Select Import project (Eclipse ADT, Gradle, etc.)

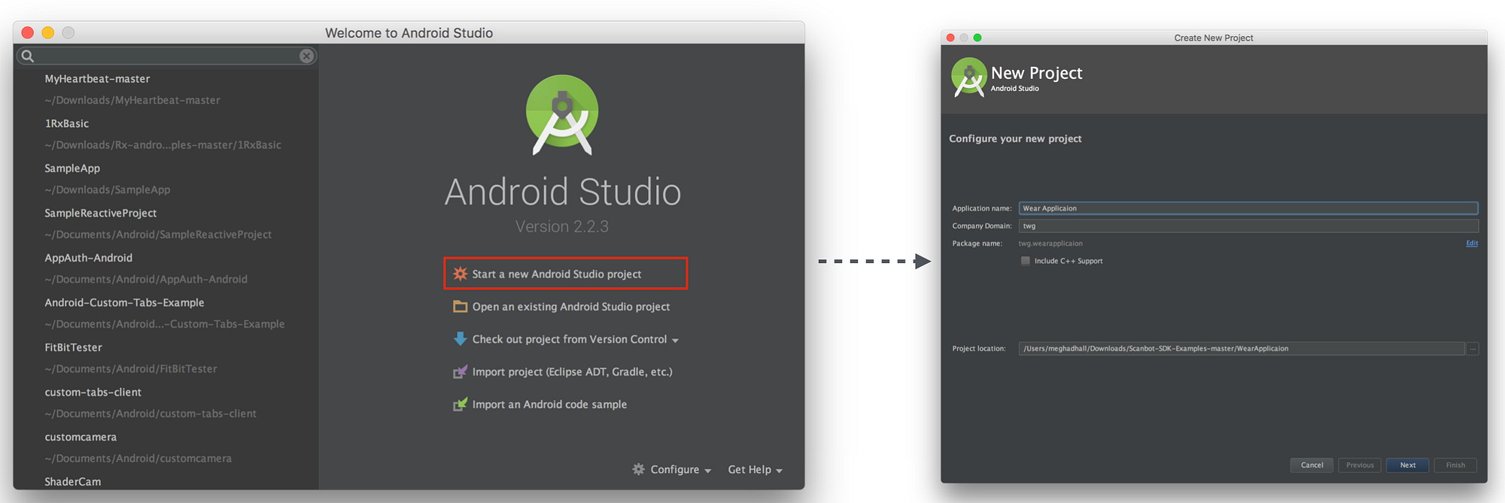point(563,371)
